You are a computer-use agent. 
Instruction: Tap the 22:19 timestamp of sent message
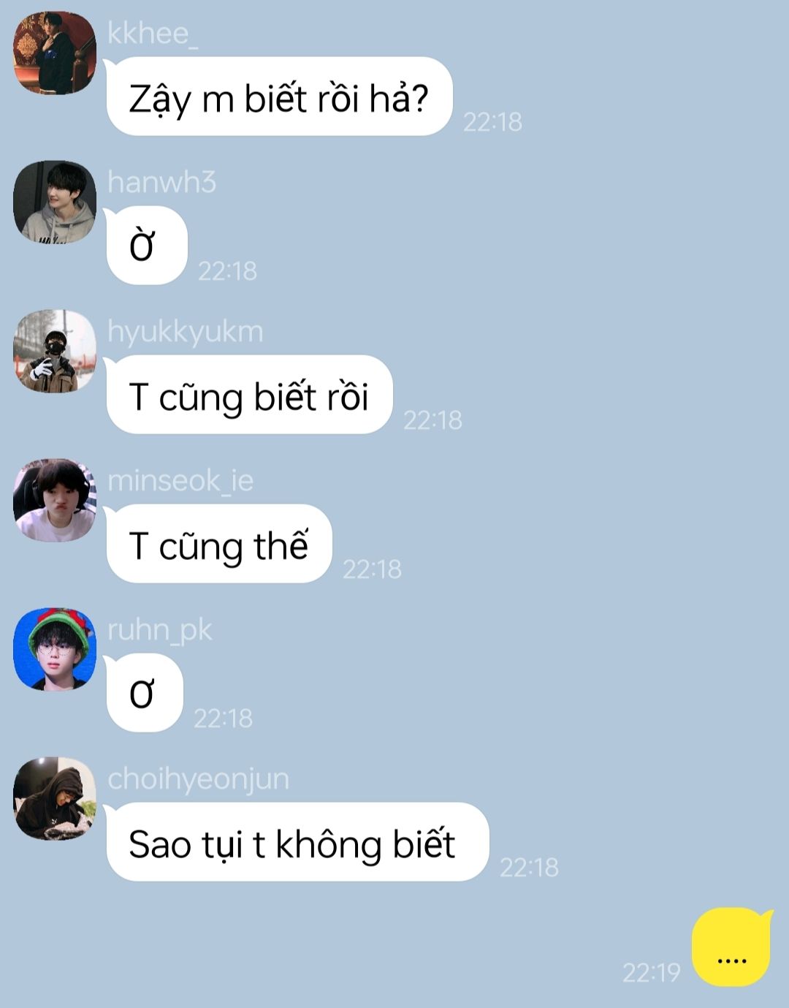[651, 973]
